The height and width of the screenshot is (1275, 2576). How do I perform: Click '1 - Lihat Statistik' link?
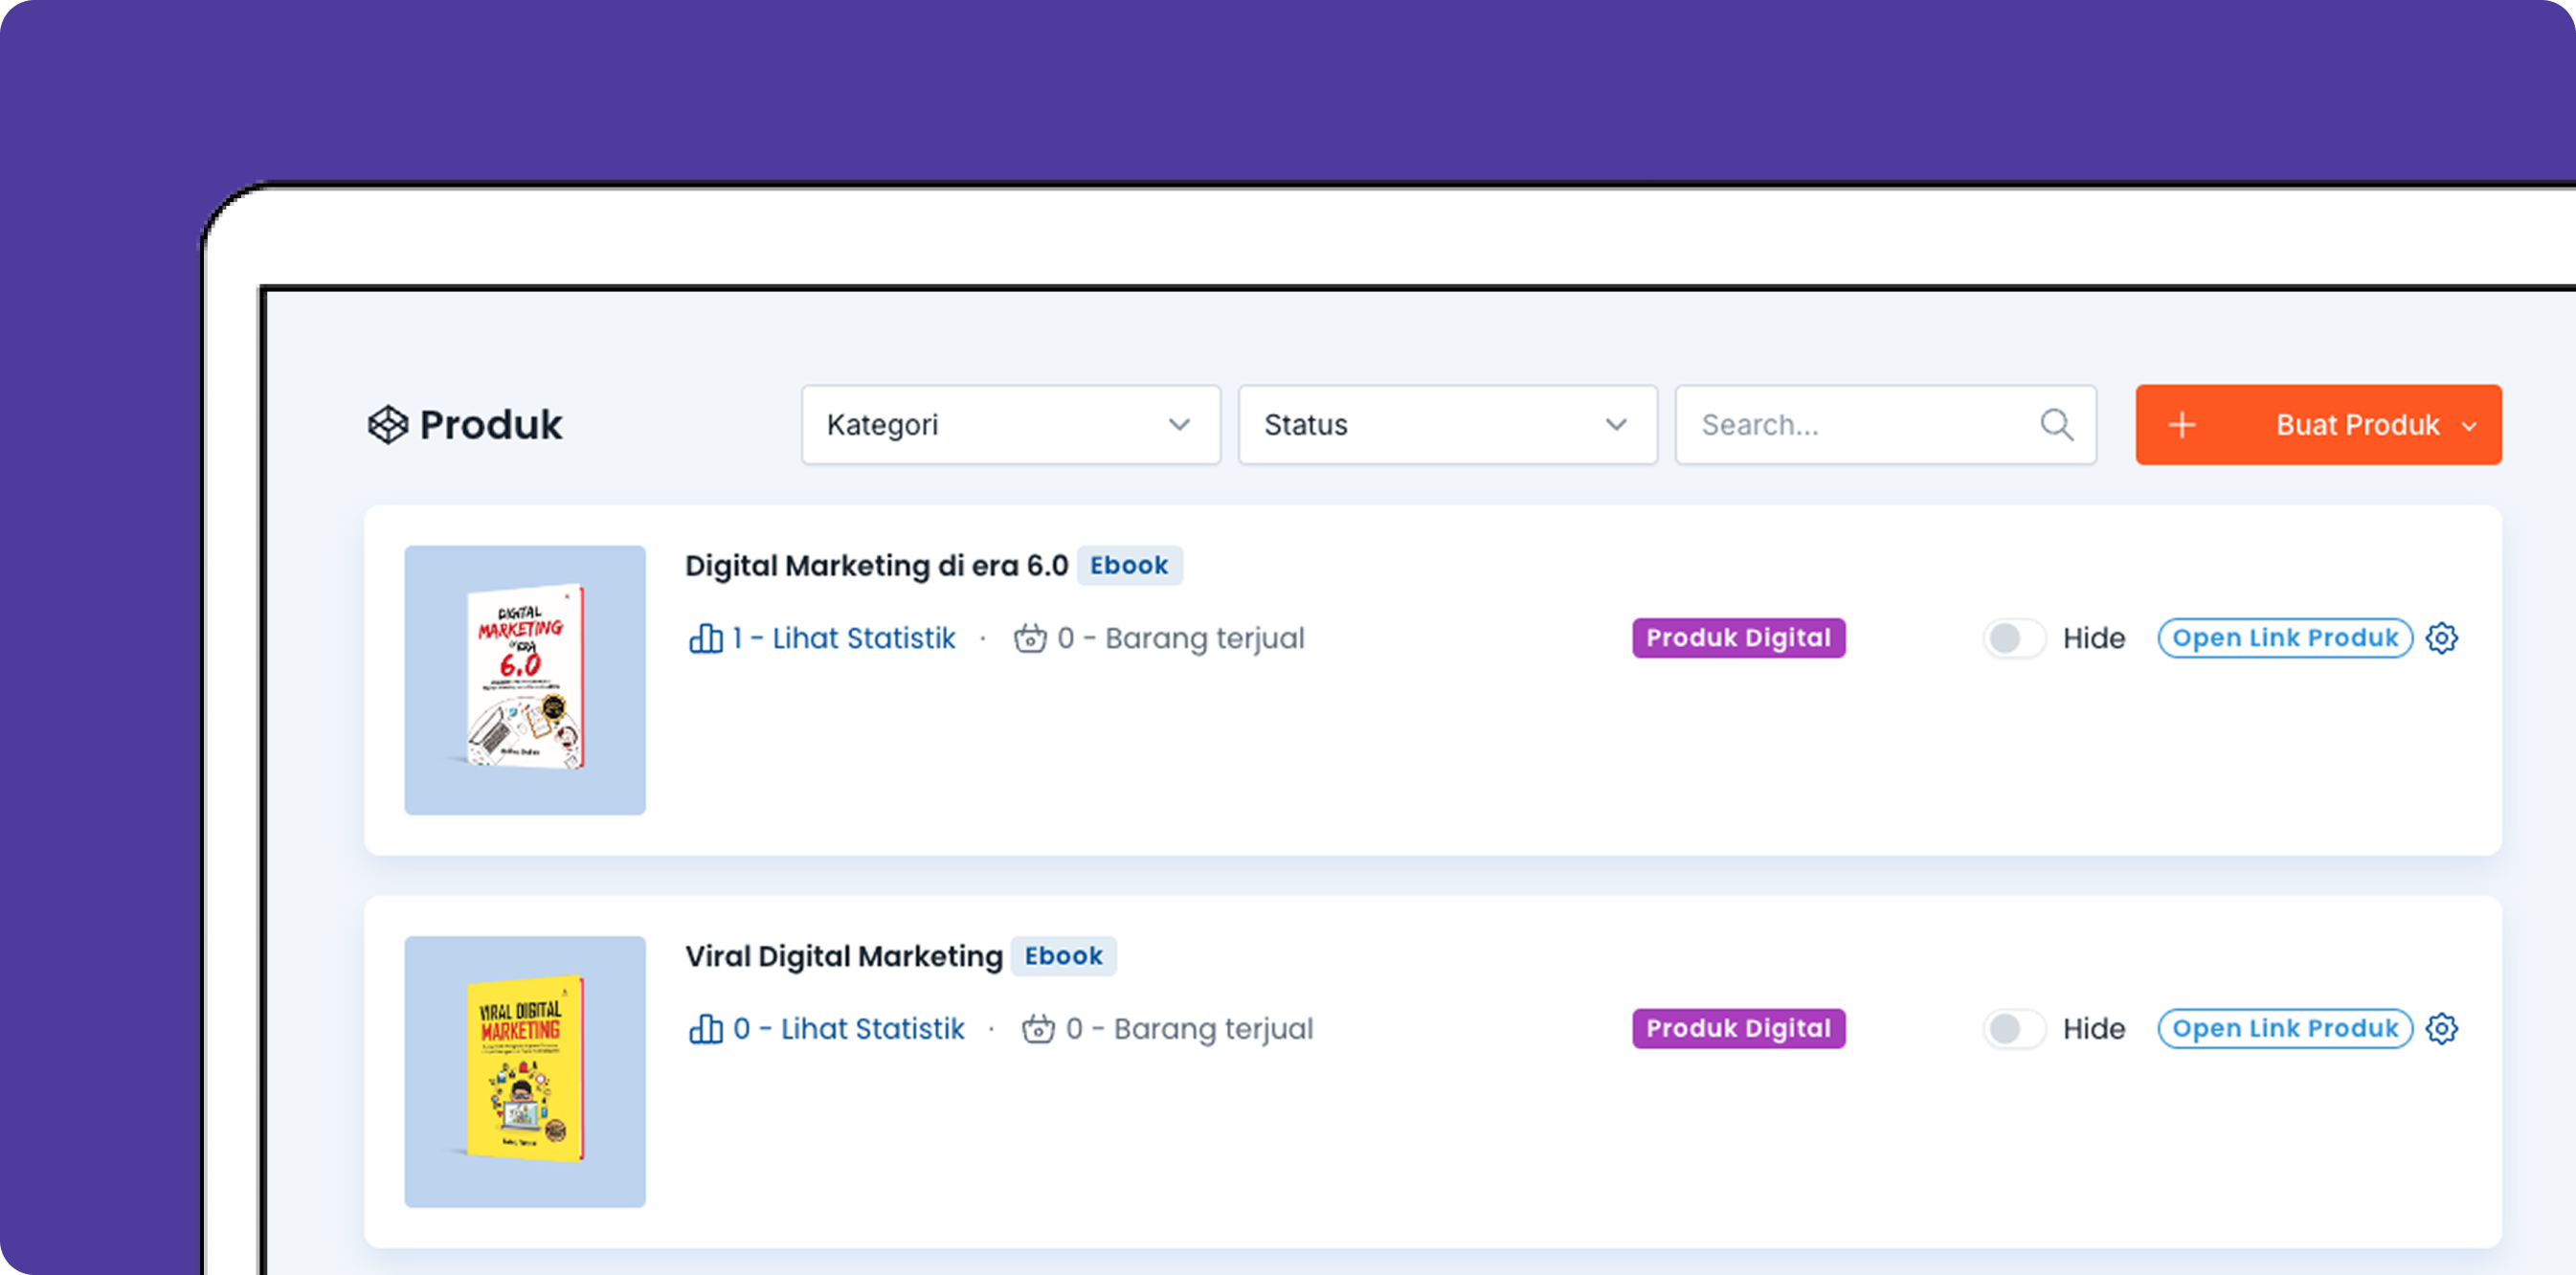coord(843,638)
